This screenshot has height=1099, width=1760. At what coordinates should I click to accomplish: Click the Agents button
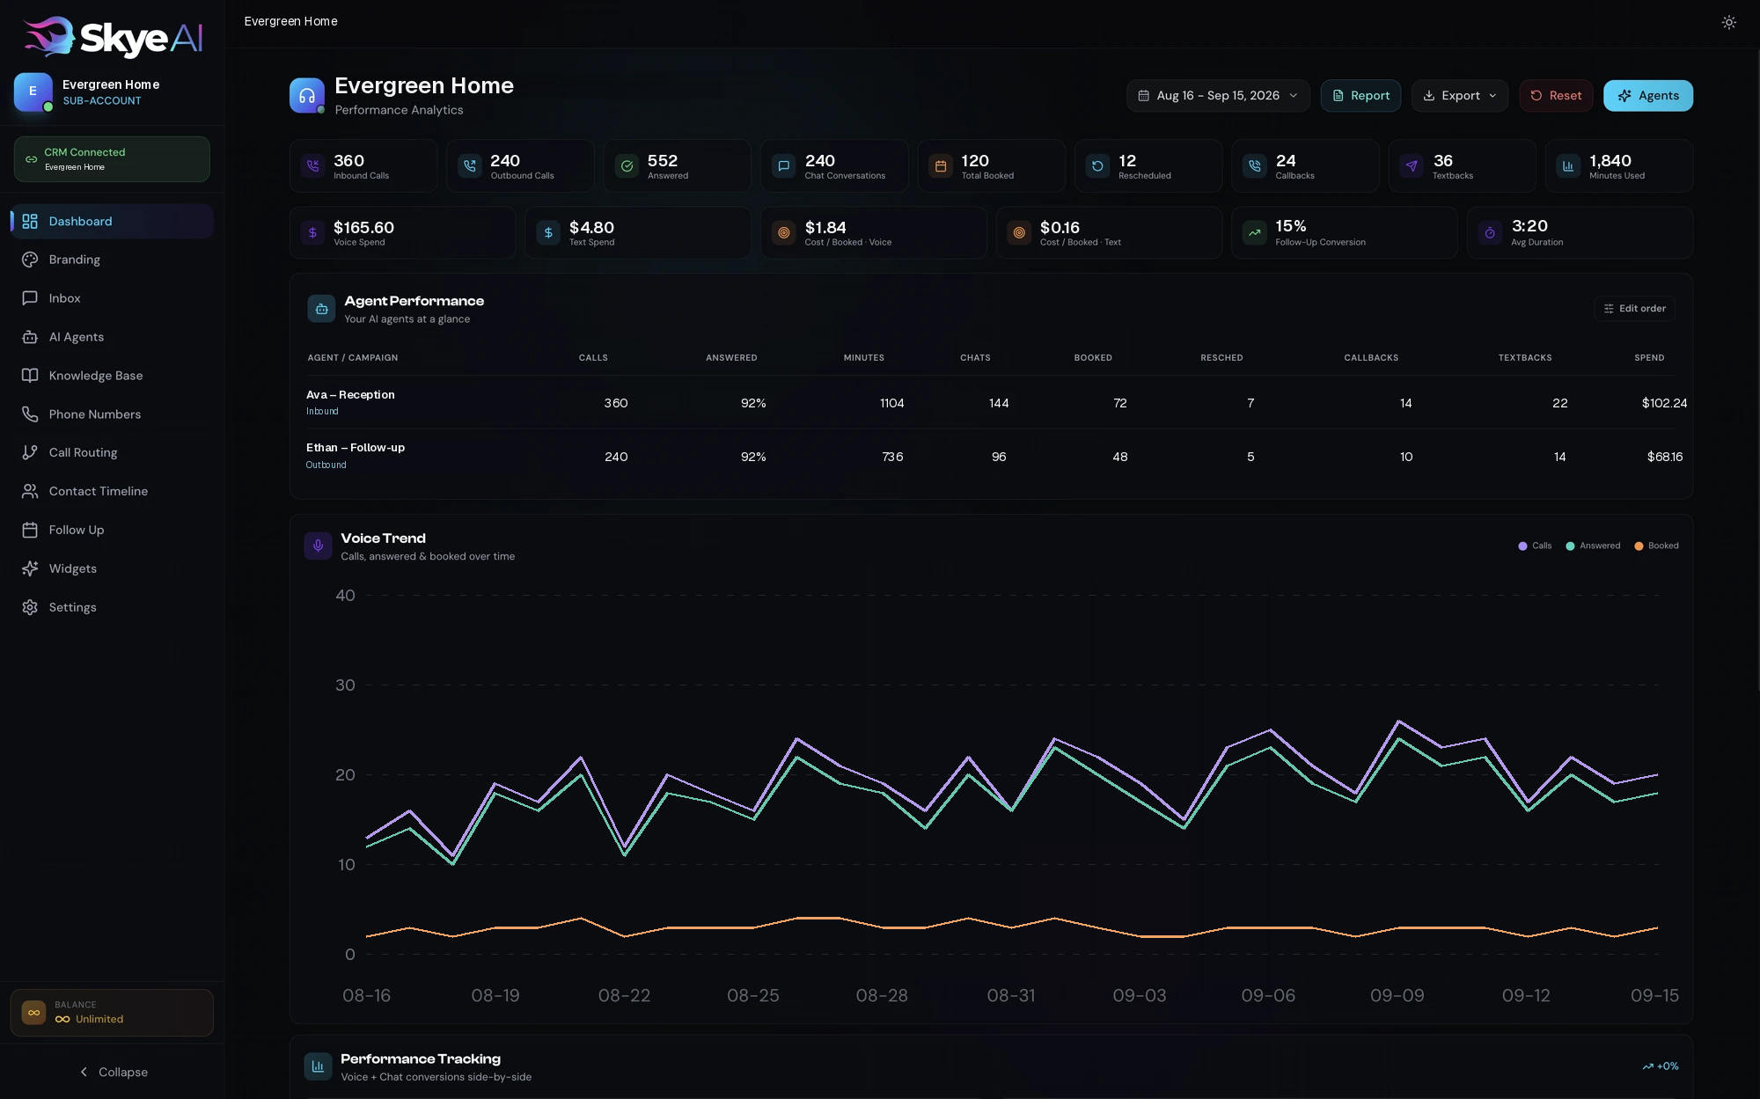tap(1648, 95)
